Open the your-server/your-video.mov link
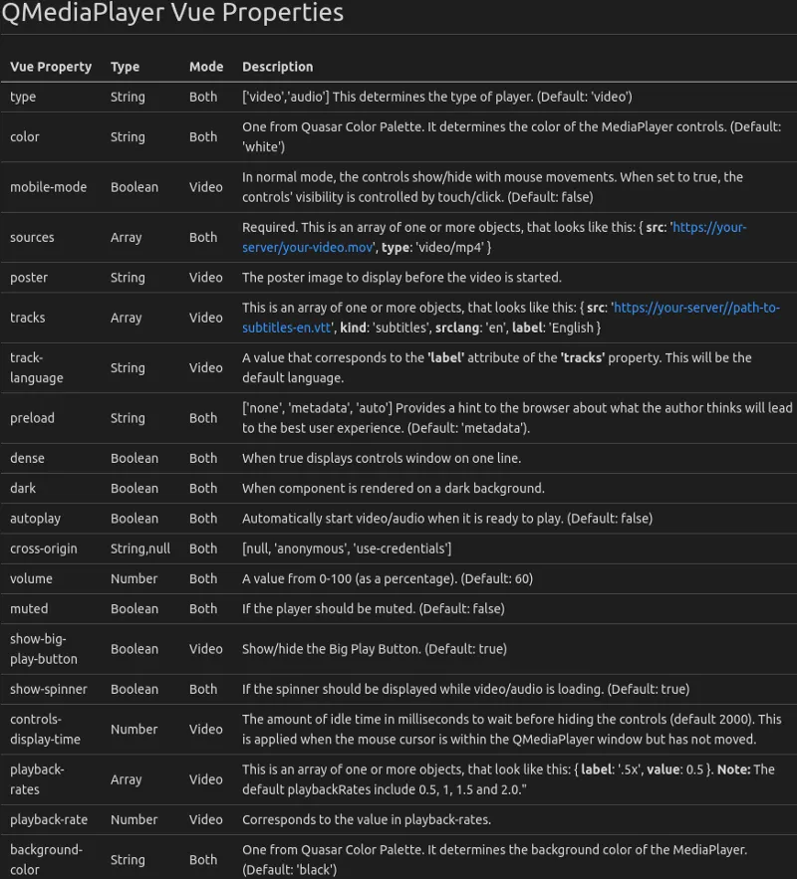The height and width of the screenshot is (879, 797). pos(494,237)
